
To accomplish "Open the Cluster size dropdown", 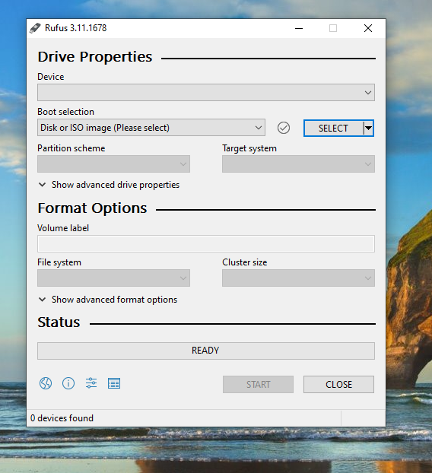I will [298, 278].
